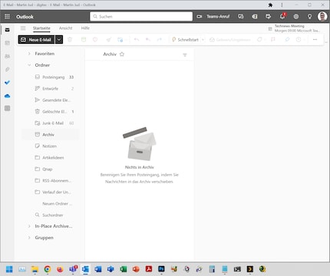Click the Delete trash toolbar icon
Image resolution: width=330 pixels, height=276 pixels.
(70, 40)
